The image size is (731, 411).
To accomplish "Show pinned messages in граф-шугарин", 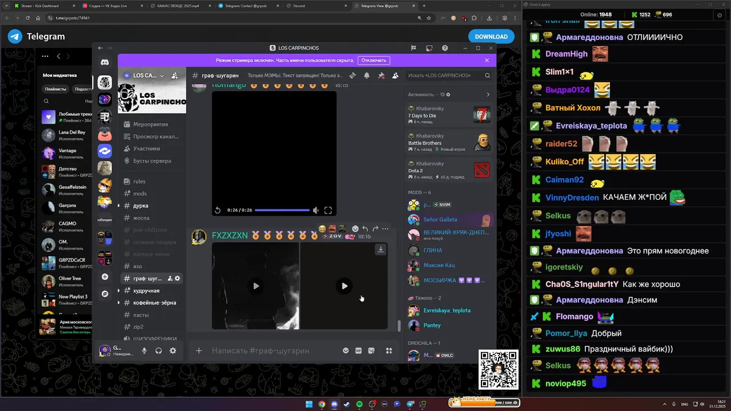I will [381, 75].
